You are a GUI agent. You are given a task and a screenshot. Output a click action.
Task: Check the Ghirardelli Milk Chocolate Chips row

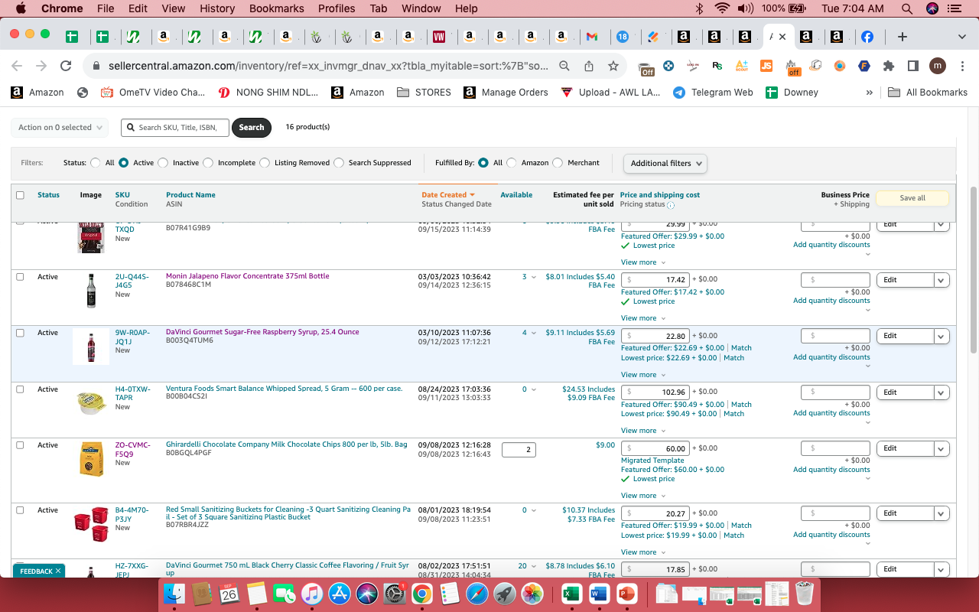20,445
